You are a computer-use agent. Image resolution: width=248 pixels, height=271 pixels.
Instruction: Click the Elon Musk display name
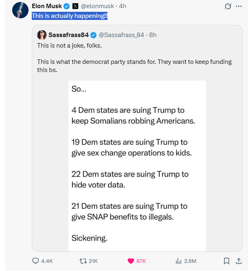(46, 6)
